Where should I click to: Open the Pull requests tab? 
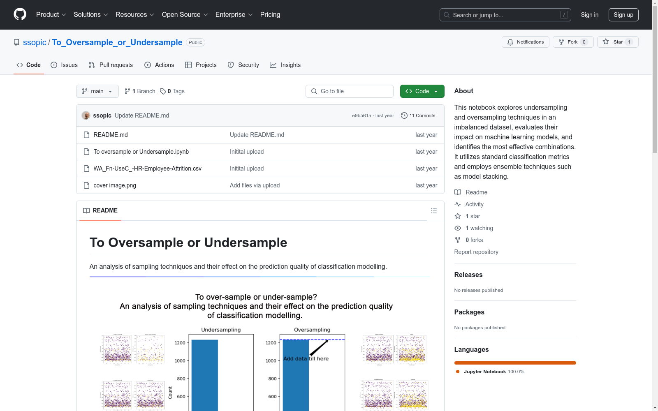[x=111, y=65]
